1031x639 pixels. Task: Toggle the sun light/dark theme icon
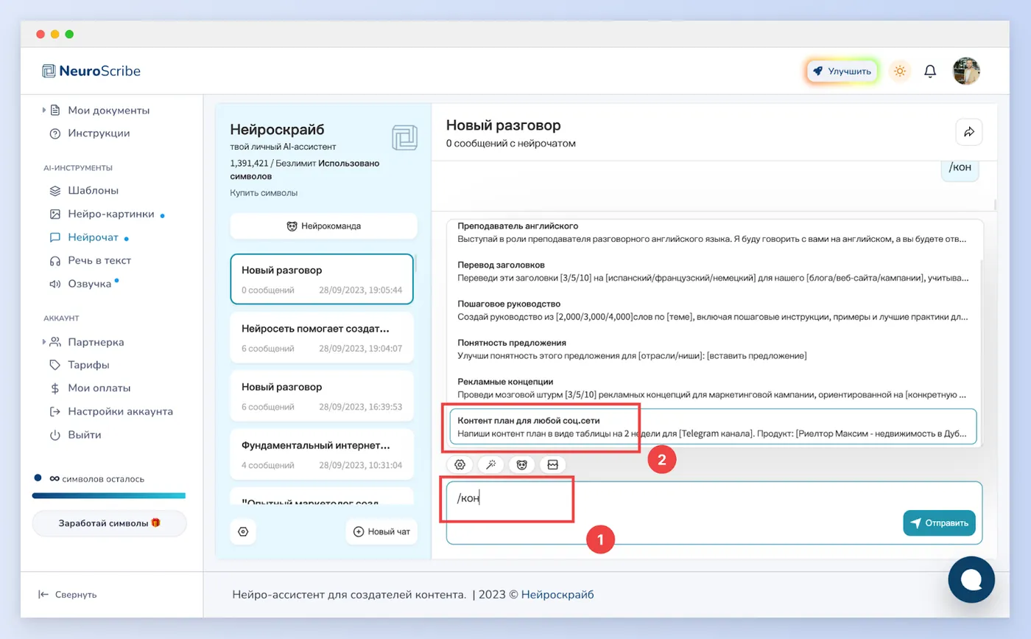(899, 71)
